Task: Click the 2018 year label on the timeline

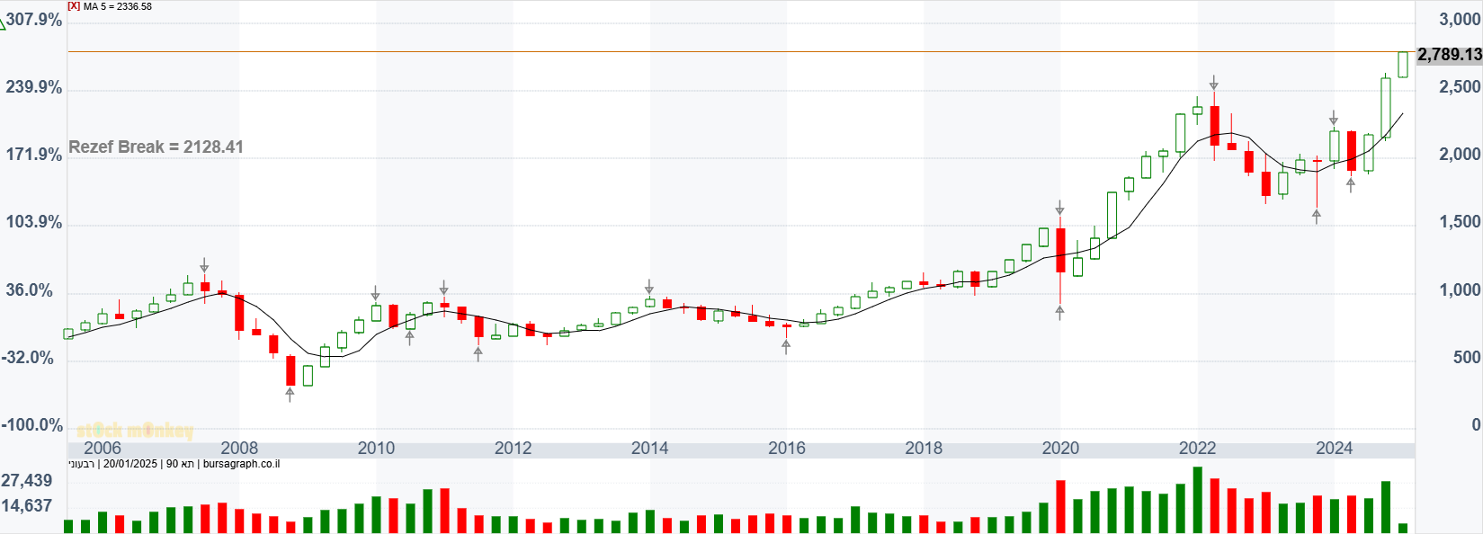Action: pos(924,448)
